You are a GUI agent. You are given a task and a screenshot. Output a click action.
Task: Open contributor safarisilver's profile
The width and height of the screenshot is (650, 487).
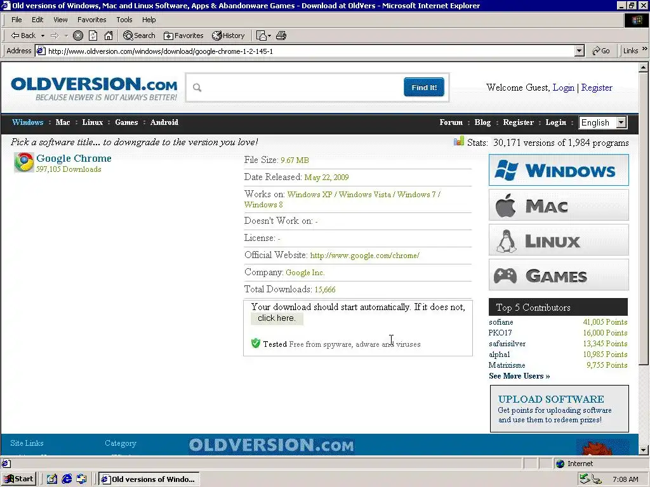(507, 344)
